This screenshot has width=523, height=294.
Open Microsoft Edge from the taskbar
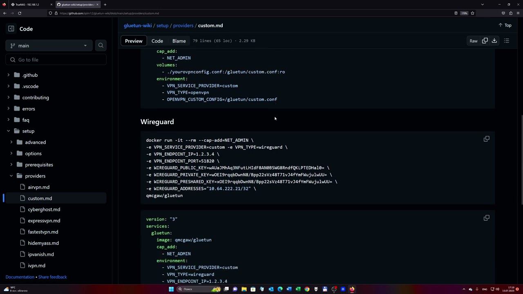click(x=280, y=289)
